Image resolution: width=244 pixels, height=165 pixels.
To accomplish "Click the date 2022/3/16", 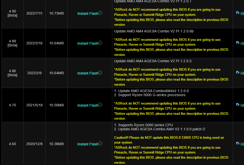I will [34, 43].
